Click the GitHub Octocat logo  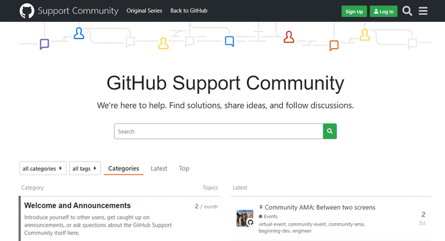coord(27,11)
